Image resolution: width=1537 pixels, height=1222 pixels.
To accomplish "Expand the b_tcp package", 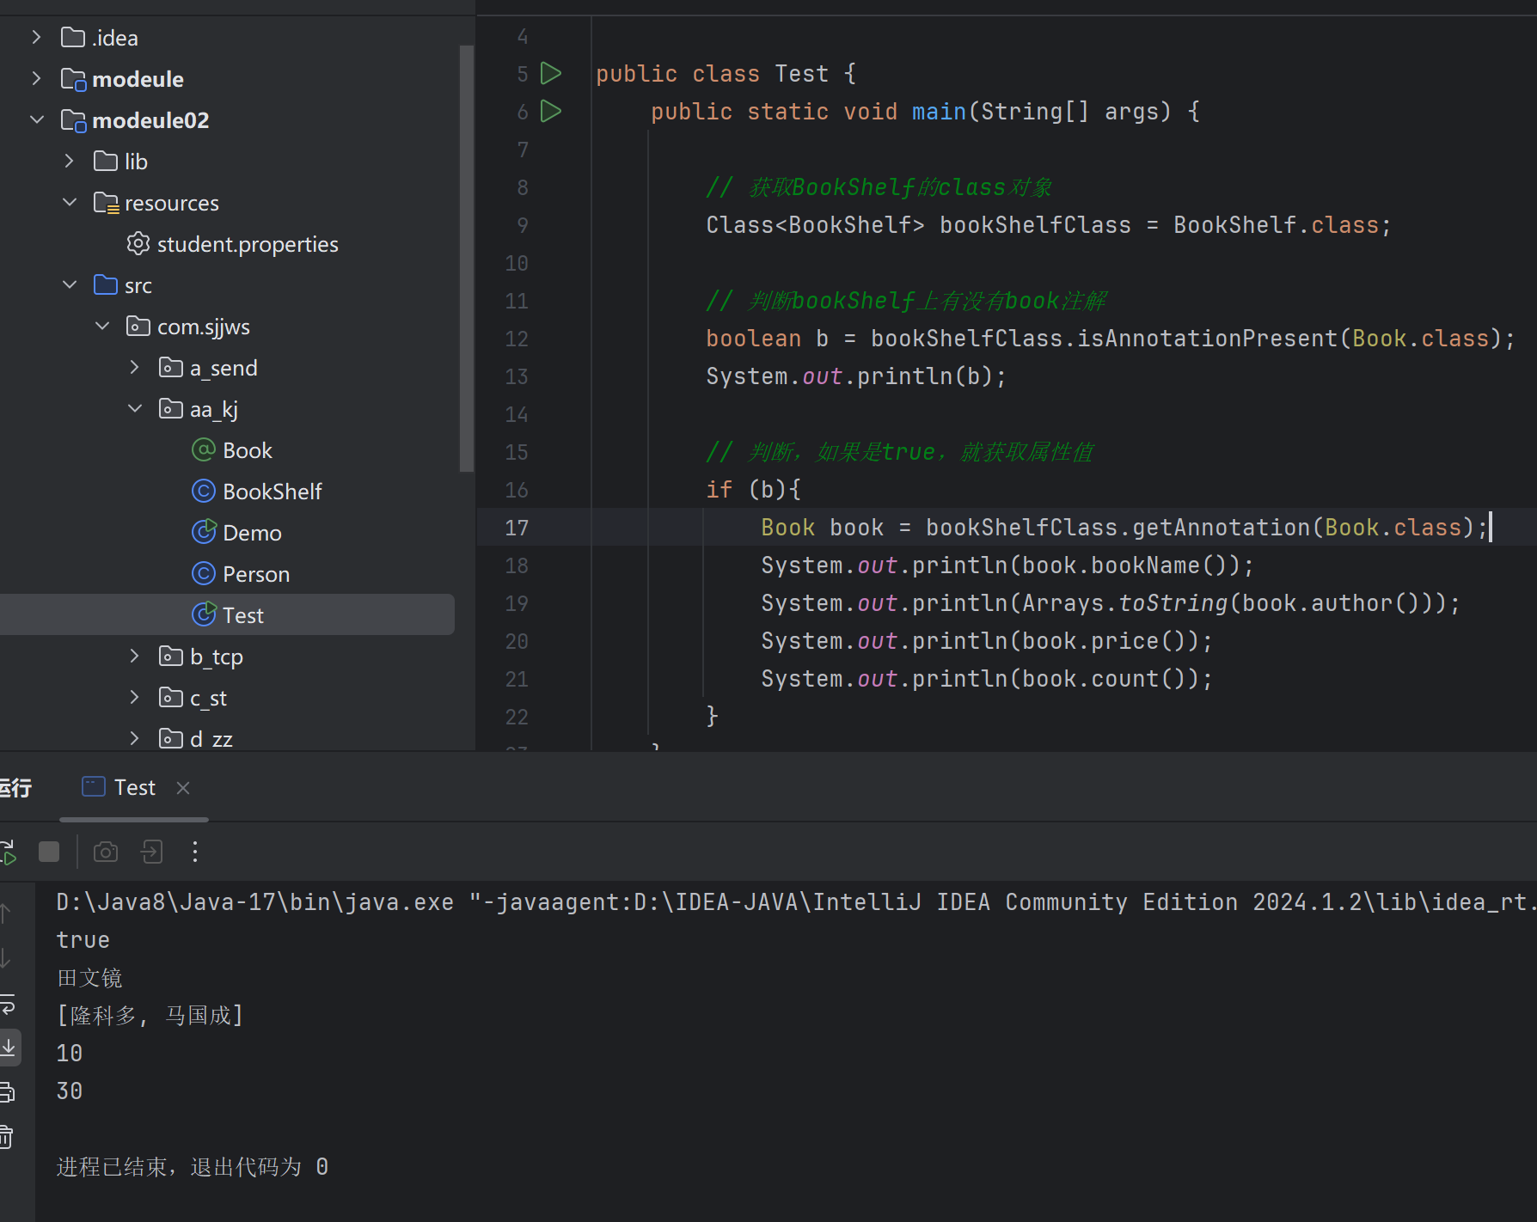I will click(134, 657).
